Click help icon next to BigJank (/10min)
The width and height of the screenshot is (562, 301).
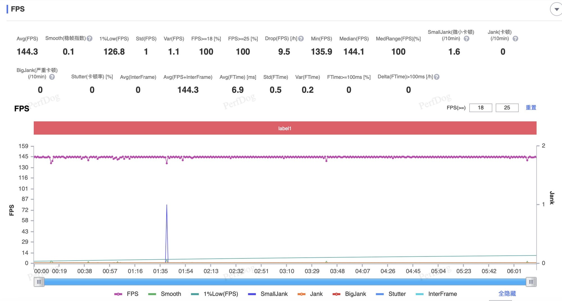click(52, 77)
